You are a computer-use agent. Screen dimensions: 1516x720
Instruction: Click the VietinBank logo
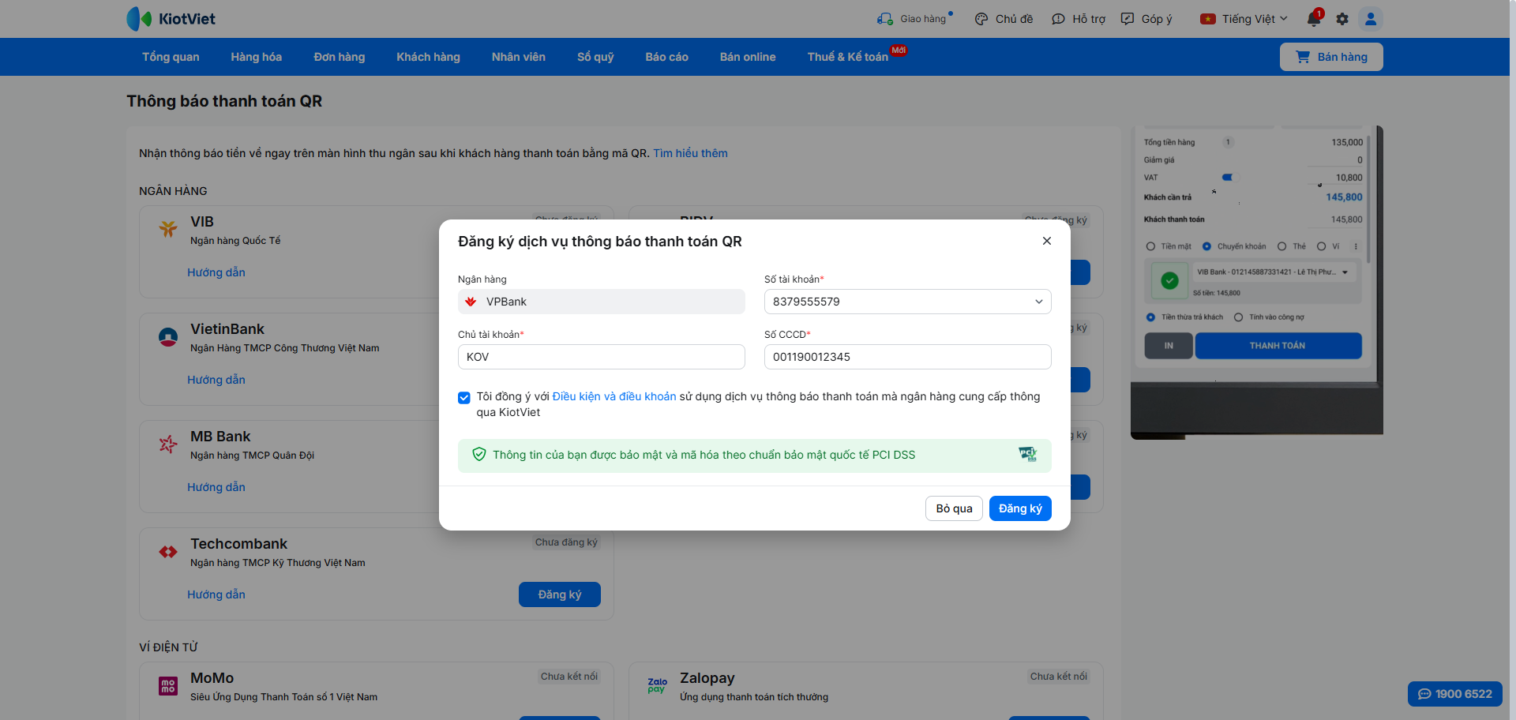[x=168, y=337]
